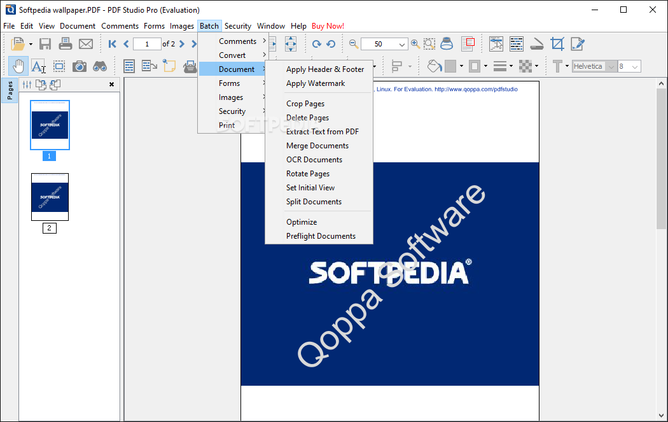Expand the Open file recent arrow
This screenshot has height=422, width=668.
tap(31, 44)
